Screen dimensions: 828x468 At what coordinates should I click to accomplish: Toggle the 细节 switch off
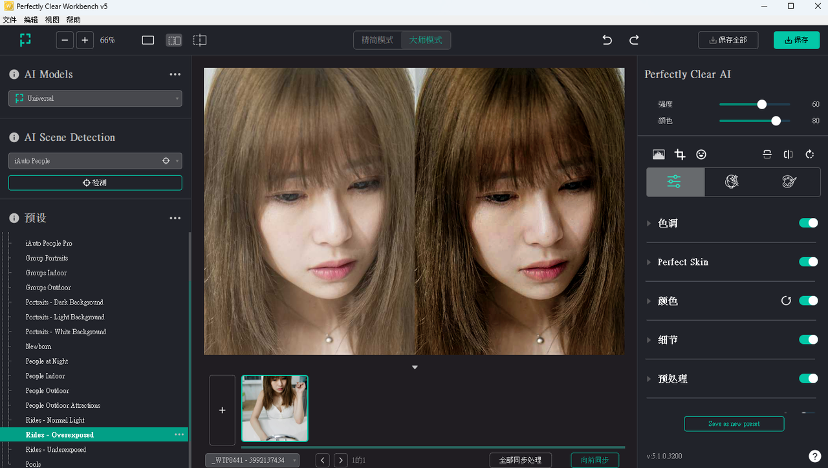(x=808, y=339)
